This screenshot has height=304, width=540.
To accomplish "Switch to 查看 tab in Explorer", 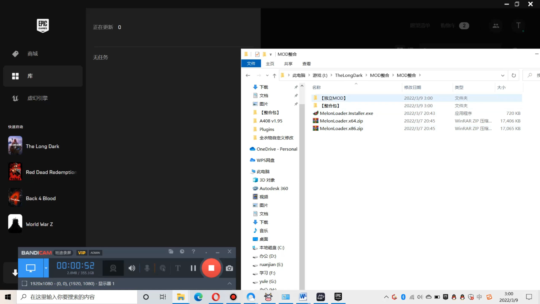I will [x=307, y=64].
